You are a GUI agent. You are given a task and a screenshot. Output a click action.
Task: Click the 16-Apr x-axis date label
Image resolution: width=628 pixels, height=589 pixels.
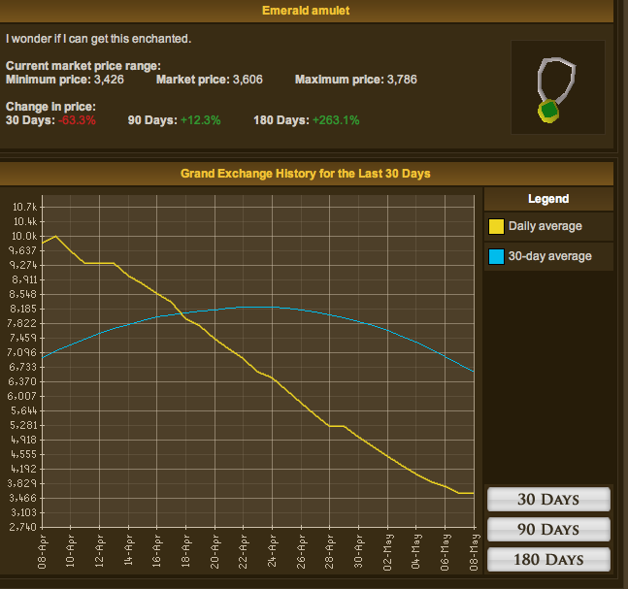tap(157, 551)
